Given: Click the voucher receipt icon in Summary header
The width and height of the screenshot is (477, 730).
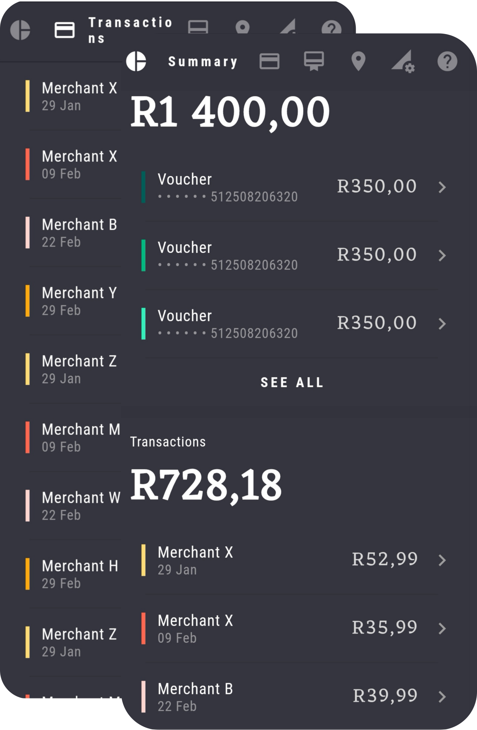Looking at the screenshot, I should pyautogui.click(x=314, y=61).
